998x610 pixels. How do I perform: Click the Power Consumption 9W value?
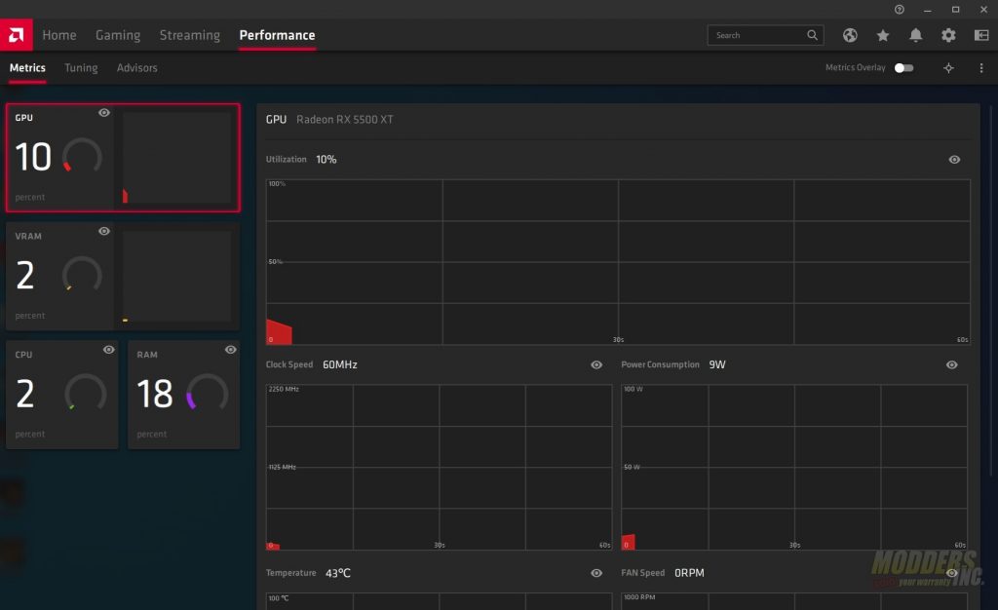[717, 364]
